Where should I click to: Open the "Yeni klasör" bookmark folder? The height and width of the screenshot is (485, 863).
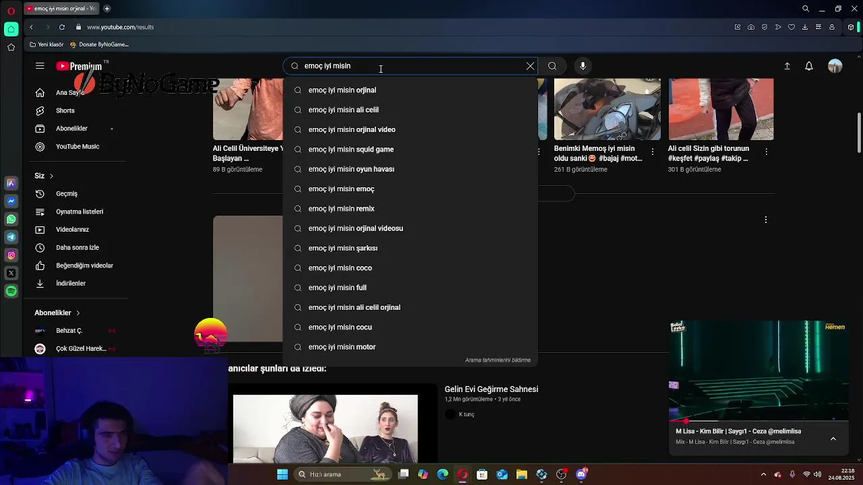click(47, 44)
